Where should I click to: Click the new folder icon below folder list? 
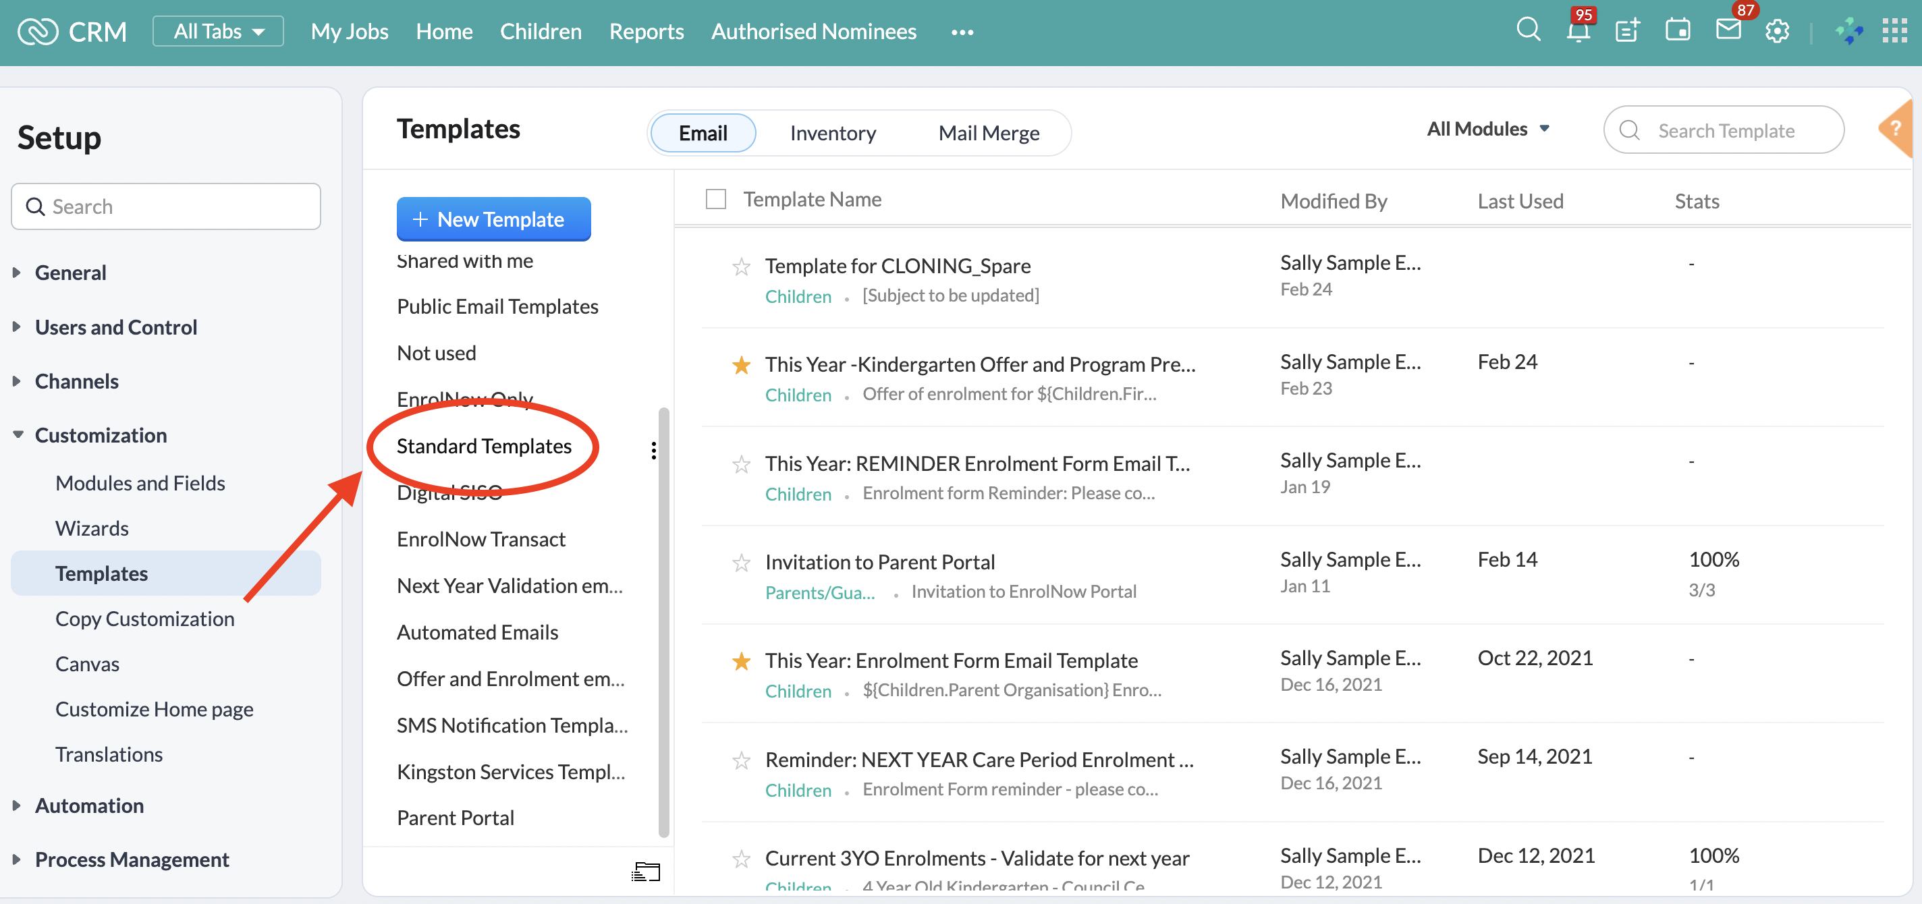point(646,871)
